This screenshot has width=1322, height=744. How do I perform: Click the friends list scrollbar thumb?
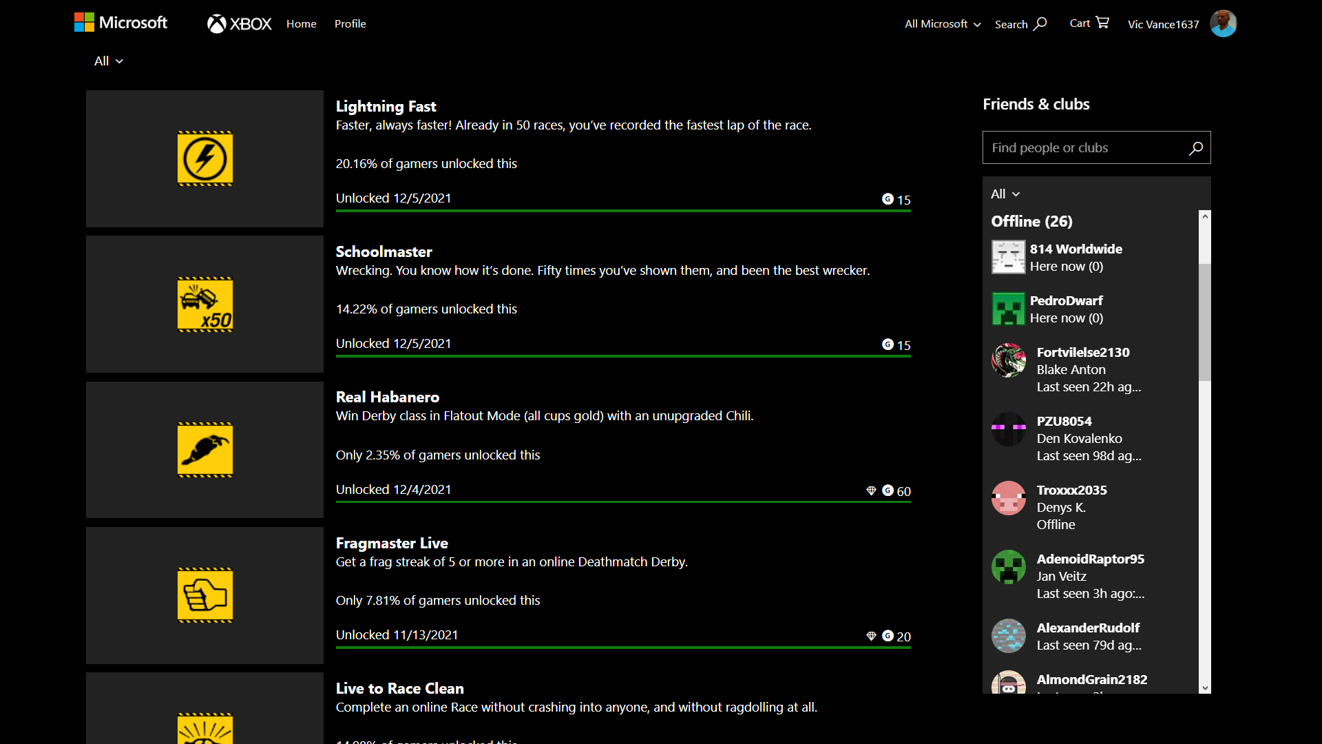click(1205, 322)
